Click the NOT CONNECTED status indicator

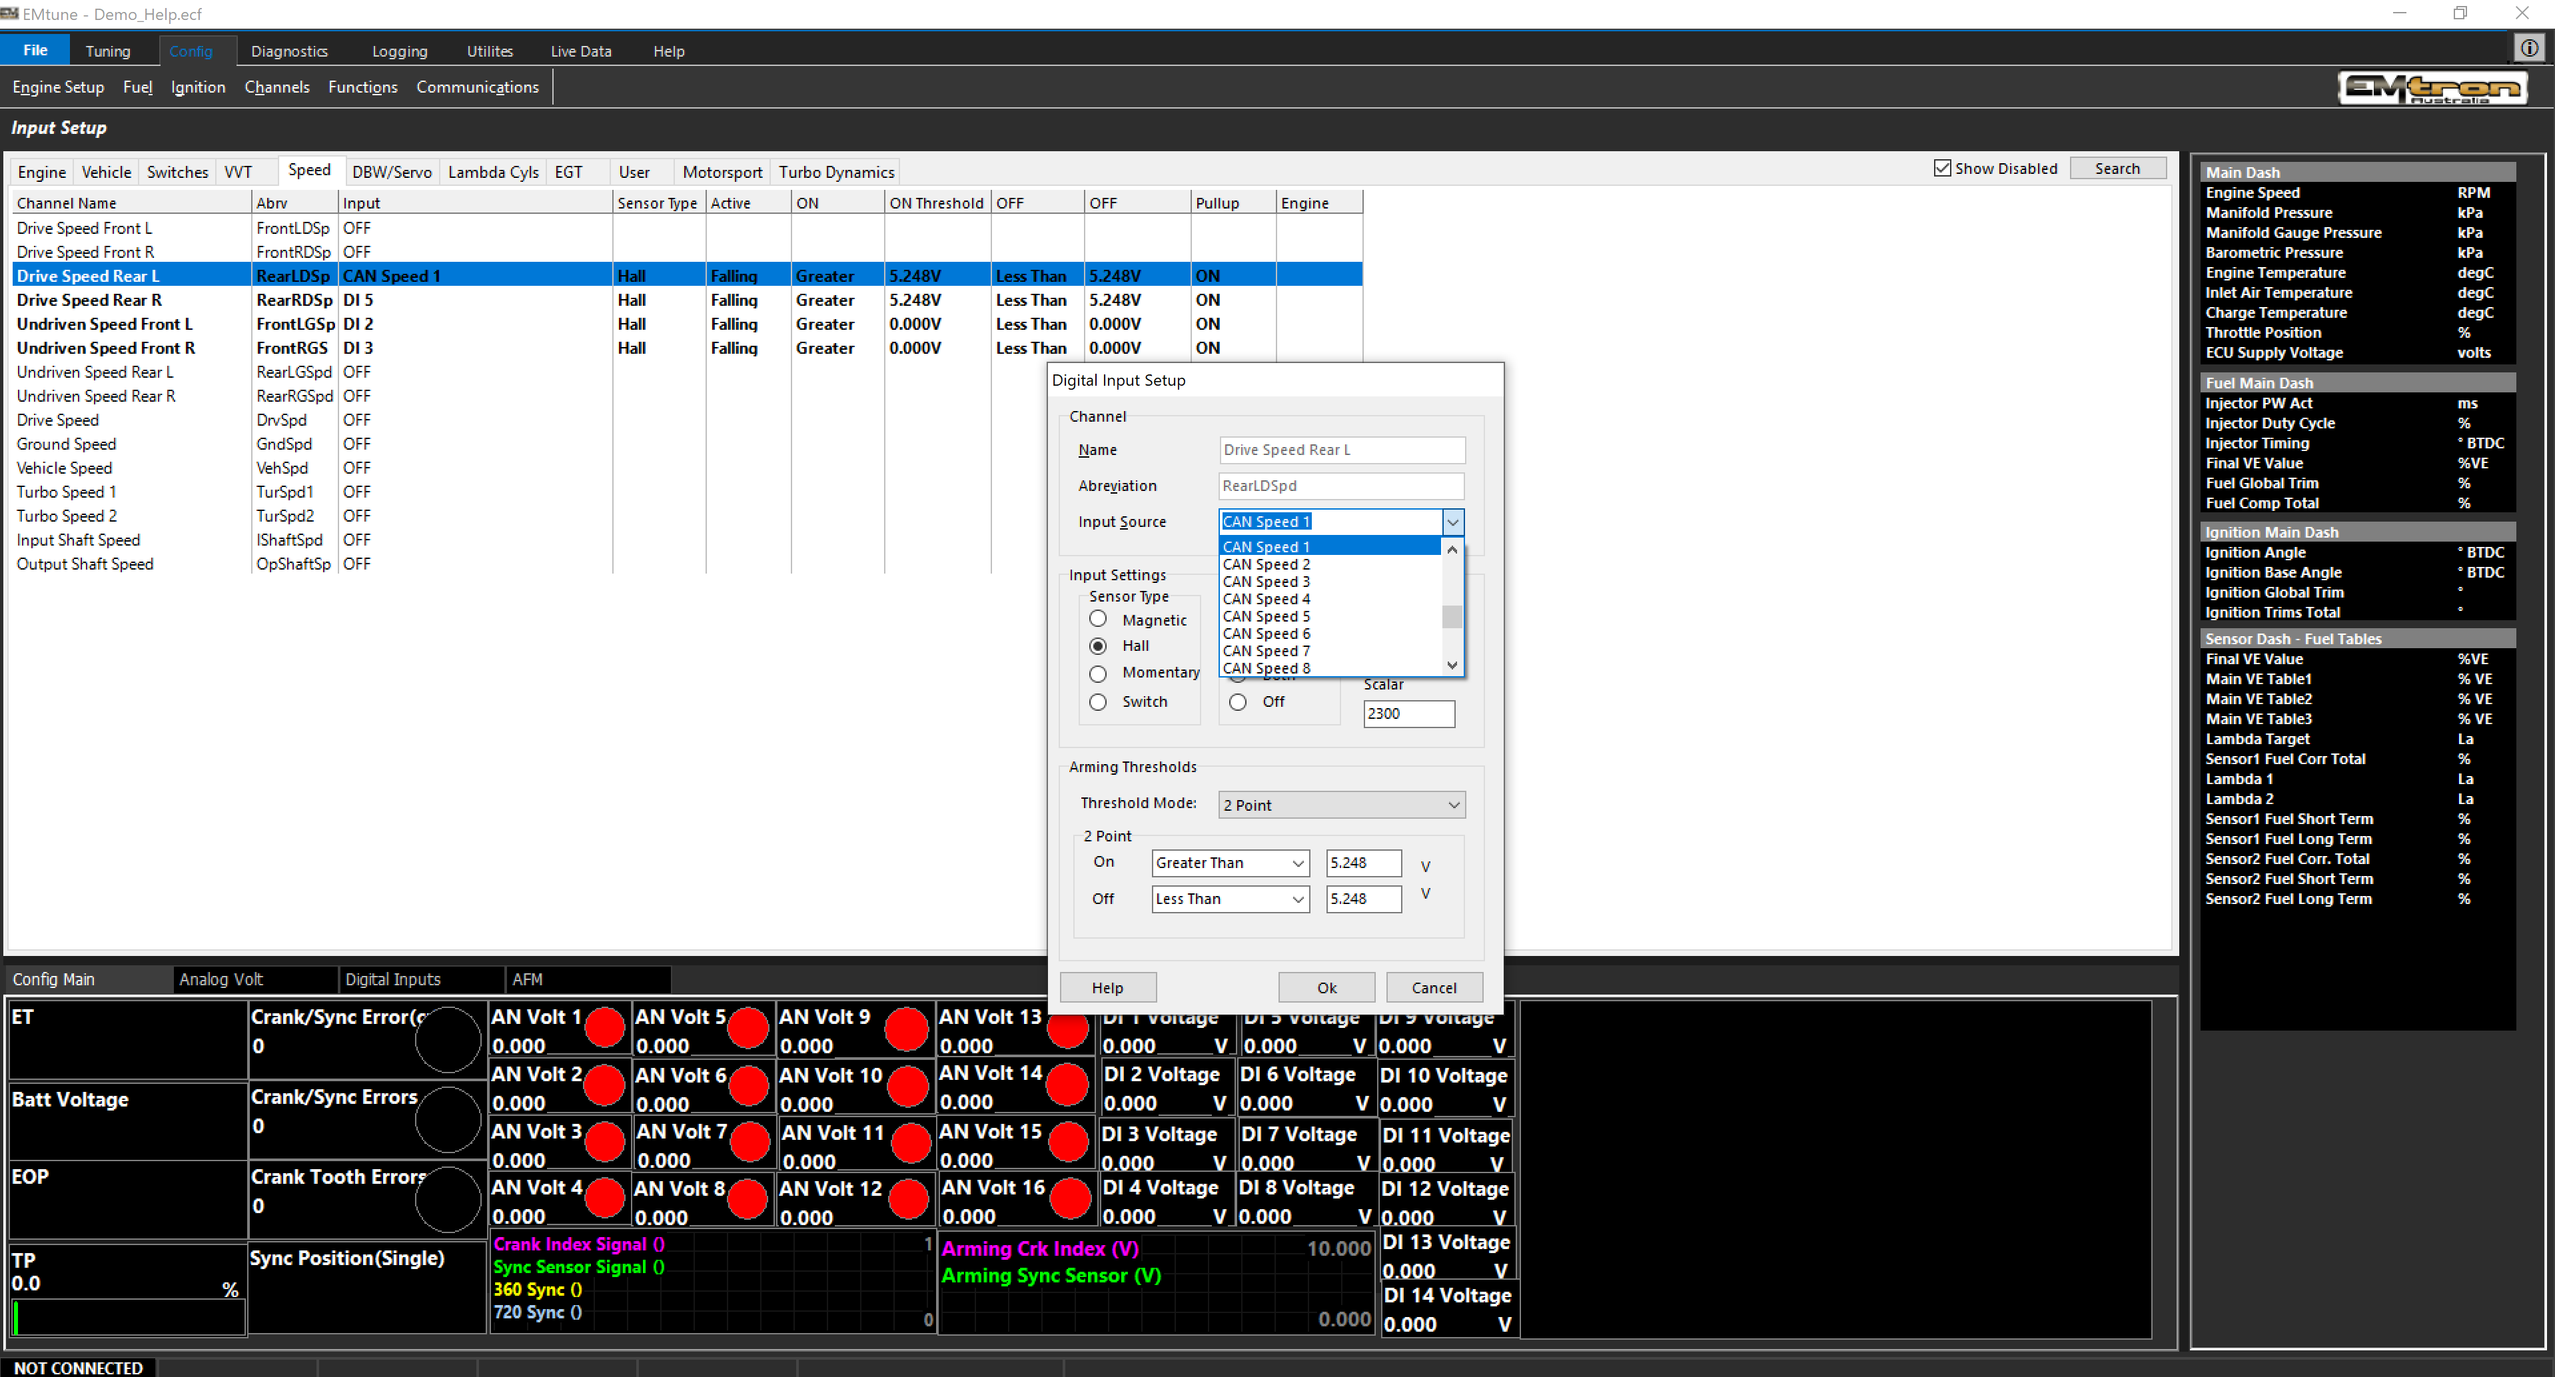[x=79, y=1367]
